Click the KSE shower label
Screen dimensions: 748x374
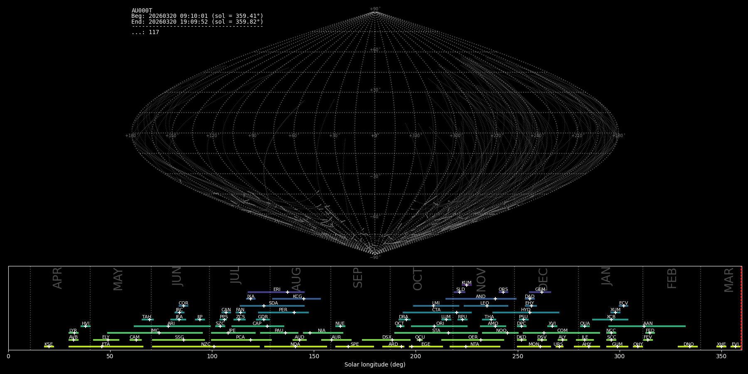49,344
